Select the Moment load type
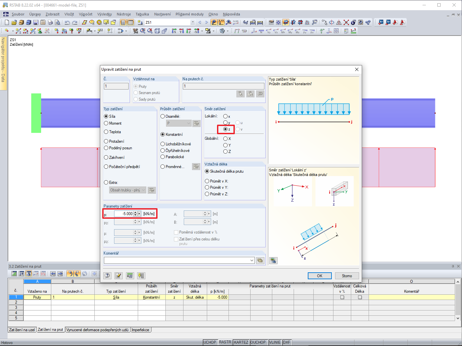 pyautogui.click(x=113, y=123)
